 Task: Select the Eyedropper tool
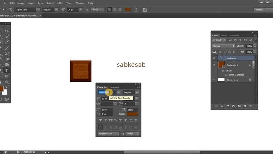[7, 42]
